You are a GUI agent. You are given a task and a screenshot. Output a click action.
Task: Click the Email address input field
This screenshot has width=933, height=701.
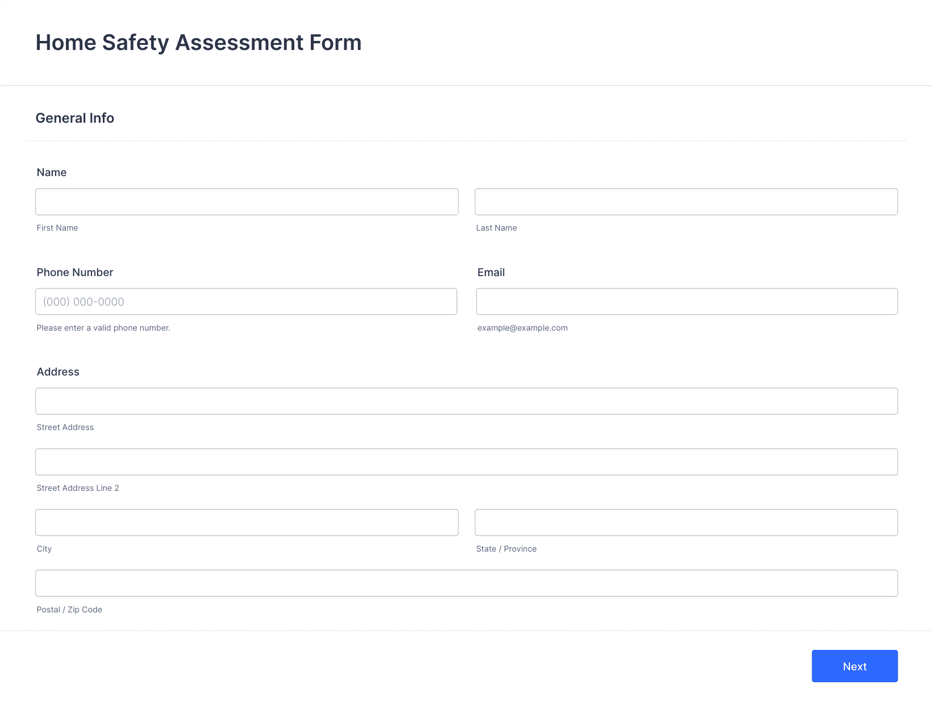(x=687, y=302)
